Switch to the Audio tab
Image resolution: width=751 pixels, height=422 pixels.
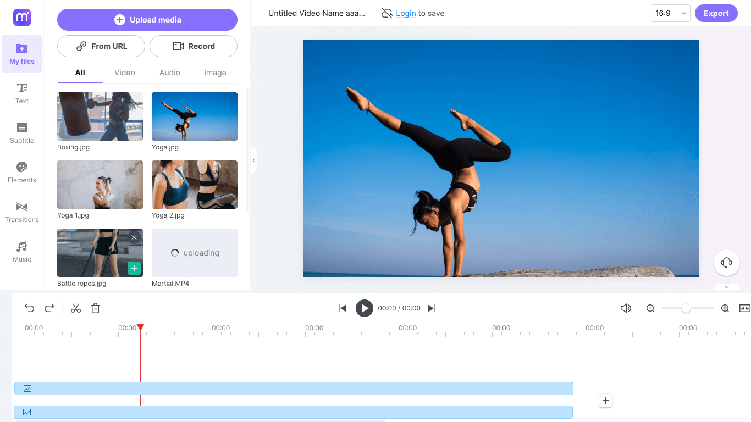click(x=170, y=73)
